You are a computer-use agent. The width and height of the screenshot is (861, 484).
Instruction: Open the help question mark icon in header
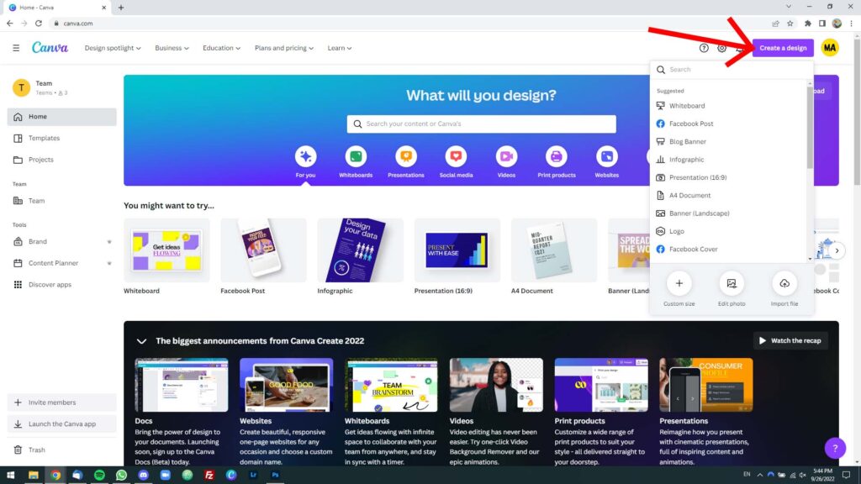[704, 48]
